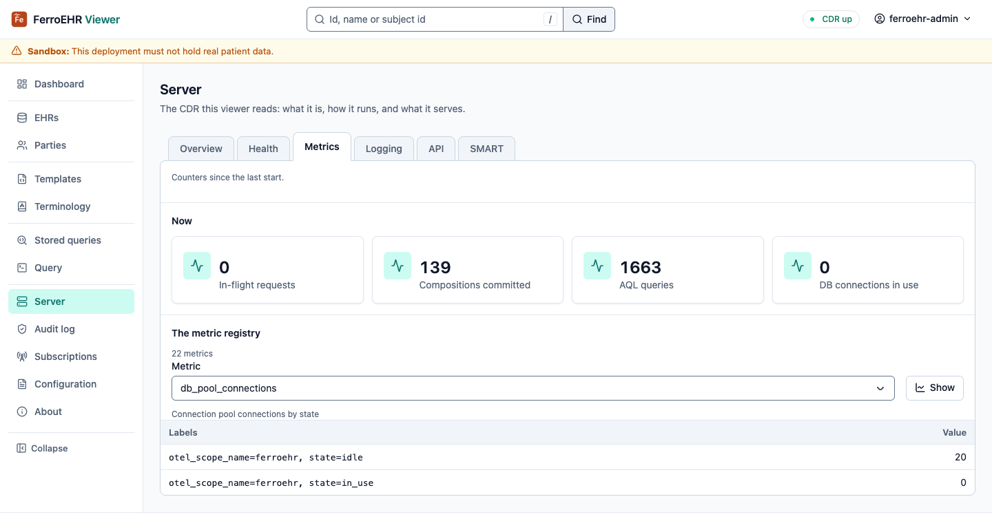Image resolution: width=992 pixels, height=521 pixels.
Task: Click the Compositions committed pulse icon
Action: point(397,266)
